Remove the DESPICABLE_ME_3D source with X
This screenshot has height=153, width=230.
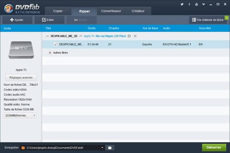tap(135, 36)
